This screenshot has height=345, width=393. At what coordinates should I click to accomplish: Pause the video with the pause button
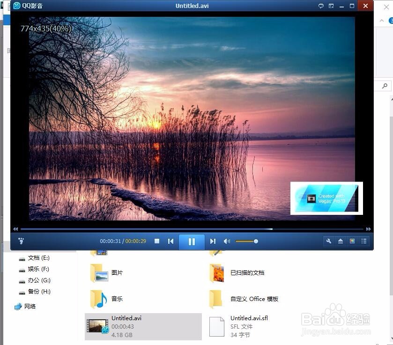192,242
